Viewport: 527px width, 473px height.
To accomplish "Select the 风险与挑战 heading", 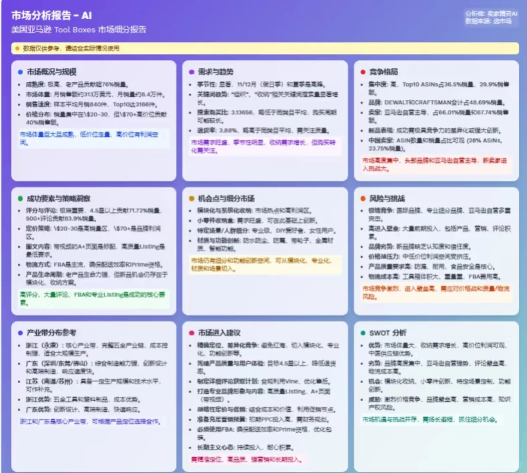I will [387, 198].
